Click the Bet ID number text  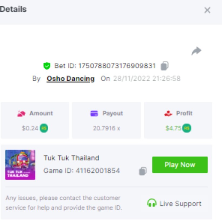[x=117, y=66]
